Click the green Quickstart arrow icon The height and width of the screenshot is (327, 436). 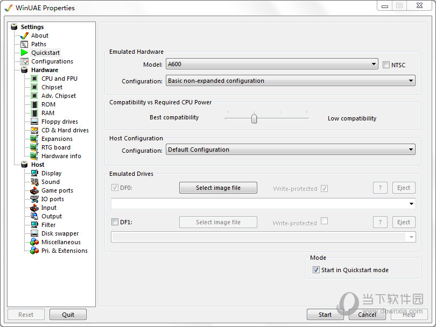pyautogui.click(x=24, y=53)
